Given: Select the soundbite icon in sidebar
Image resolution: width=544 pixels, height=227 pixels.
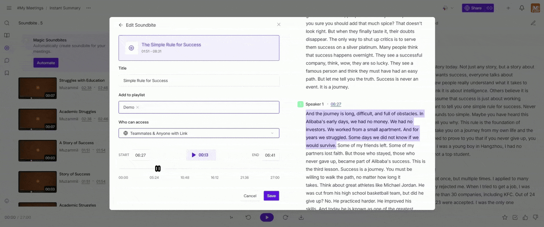Looking at the screenshot, I should pos(7,48).
